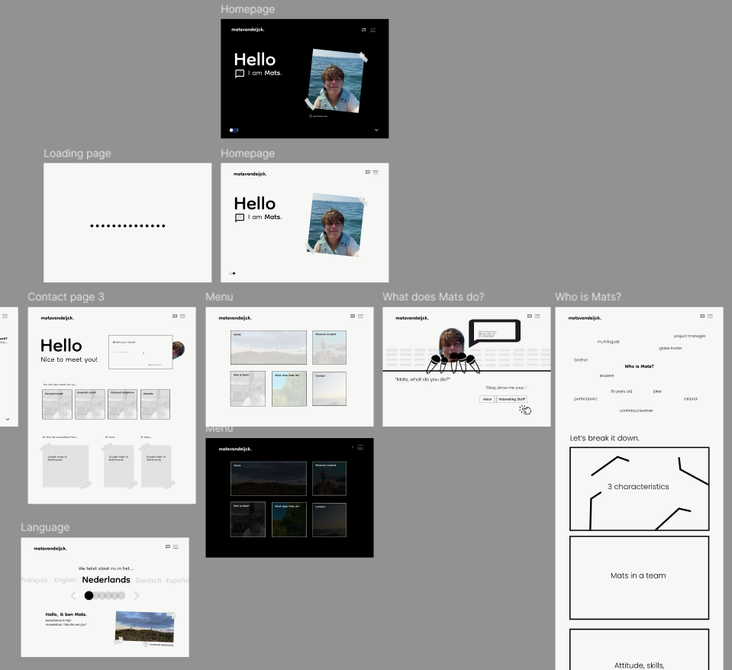Image resolution: width=732 pixels, height=670 pixels.
Task: Click the 'Personal email' contact card
Action: [x=57, y=404]
